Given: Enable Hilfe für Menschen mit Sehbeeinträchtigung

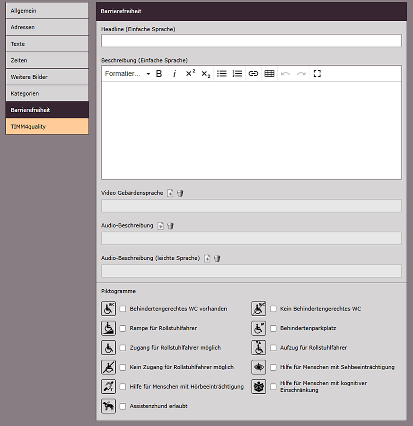Looking at the screenshot, I should click(x=273, y=367).
